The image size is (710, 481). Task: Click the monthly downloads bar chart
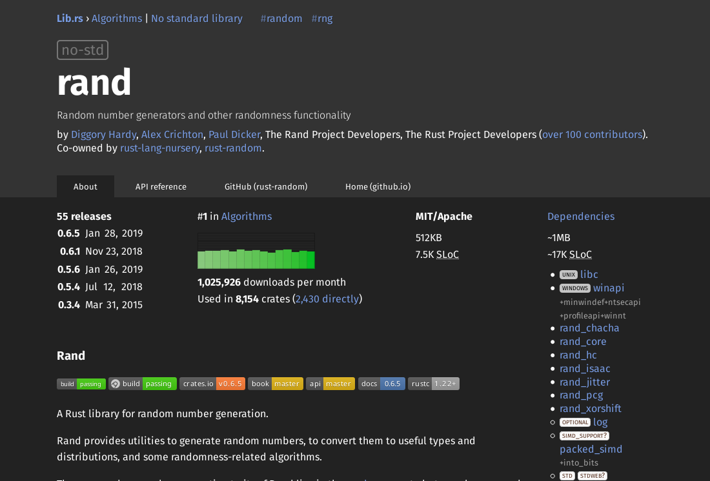pyautogui.click(x=256, y=251)
